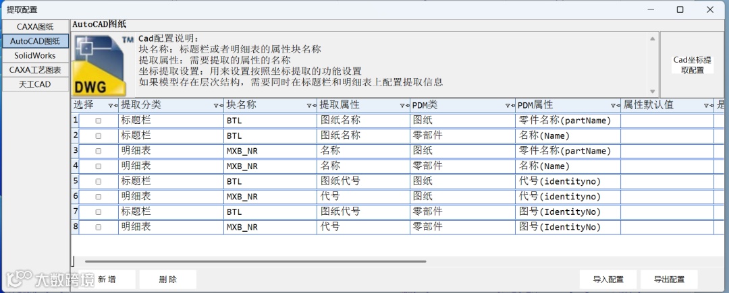Tick the checkbox in row 3
This screenshot has width=729, height=293.
98,151
